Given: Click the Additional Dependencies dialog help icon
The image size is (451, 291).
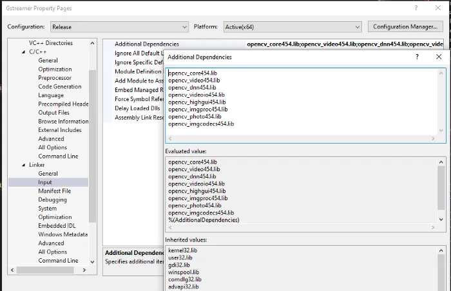Looking at the screenshot, I should pos(417,57).
